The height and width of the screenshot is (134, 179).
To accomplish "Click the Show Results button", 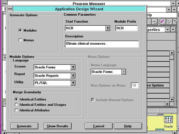I will coord(57,126).
